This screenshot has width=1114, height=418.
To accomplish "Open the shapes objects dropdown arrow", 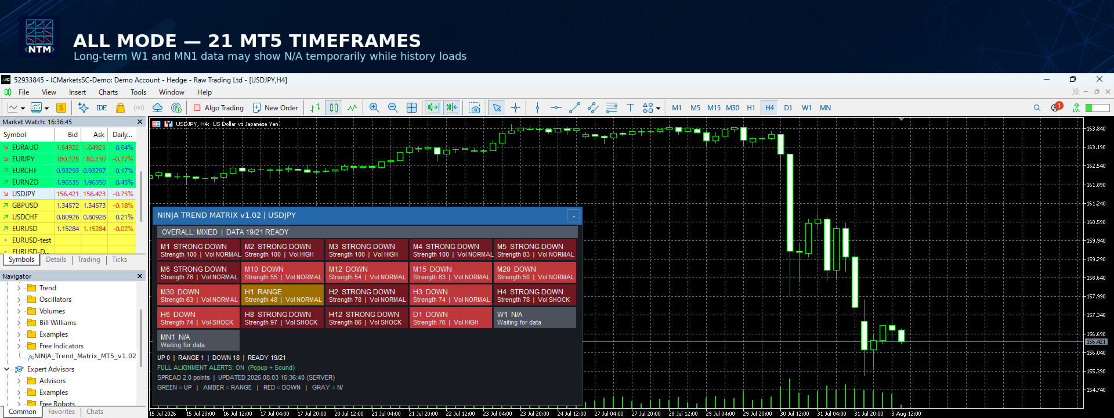I will coord(658,108).
